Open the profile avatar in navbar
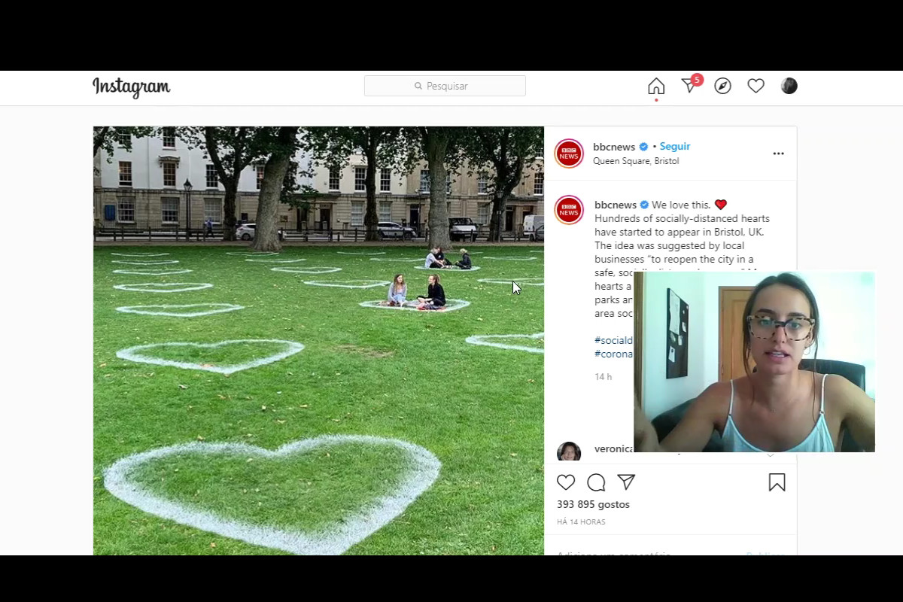The height and width of the screenshot is (602, 903). pos(789,86)
